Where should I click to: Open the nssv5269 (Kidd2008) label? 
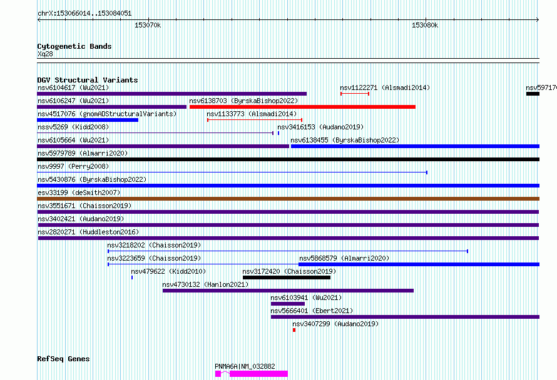point(73,127)
